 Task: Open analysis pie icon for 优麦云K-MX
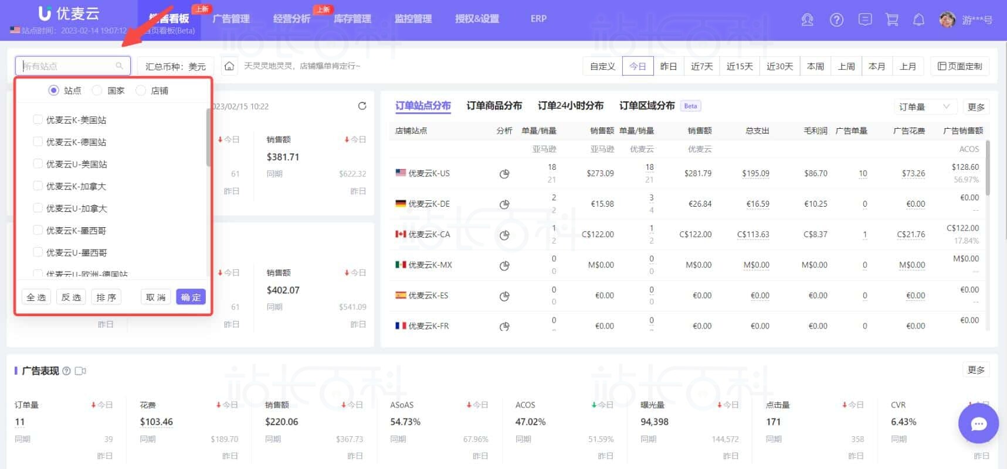(504, 265)
